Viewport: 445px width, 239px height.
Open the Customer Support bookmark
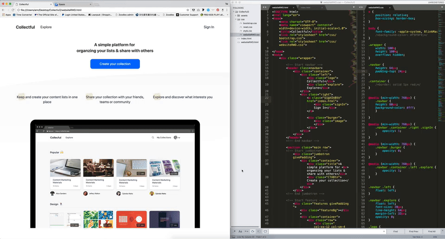pyautogui.click(x=187, y=15)
